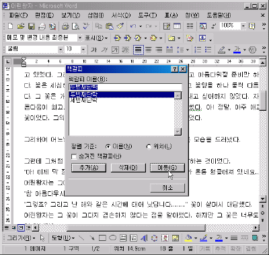Click the 이동(G) button
Screen dimensions: 269x255
(167, 168)
